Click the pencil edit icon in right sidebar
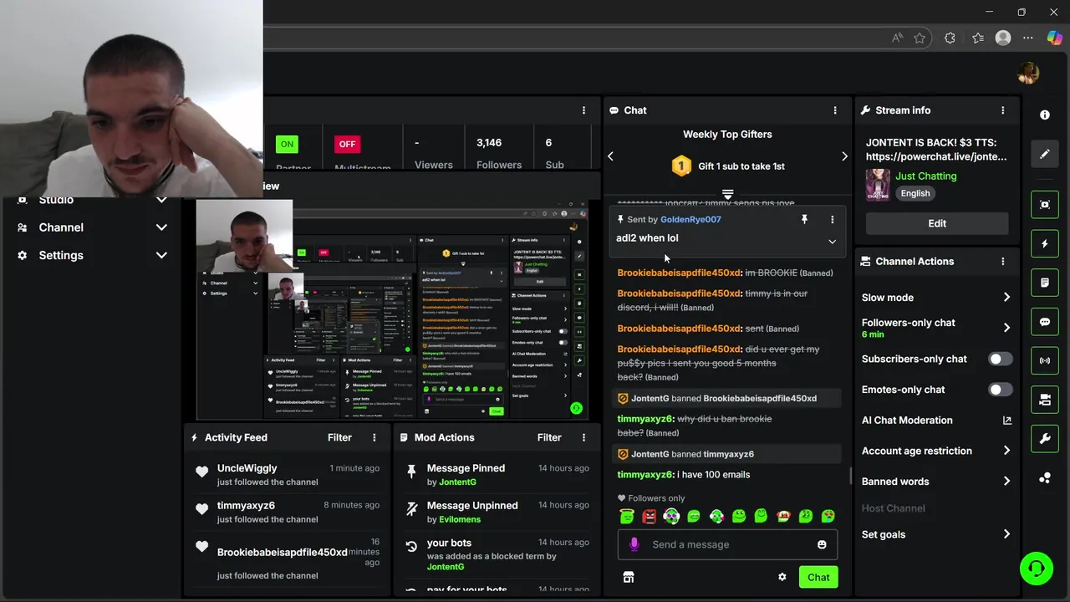Viewport: 1070px width, 602px height. click(1045, 154)
